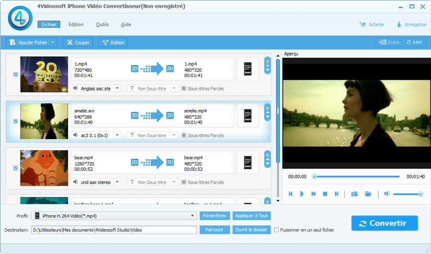
Task: Enable Sous-titres Forcés for bear.mp4
Action: 184,182
